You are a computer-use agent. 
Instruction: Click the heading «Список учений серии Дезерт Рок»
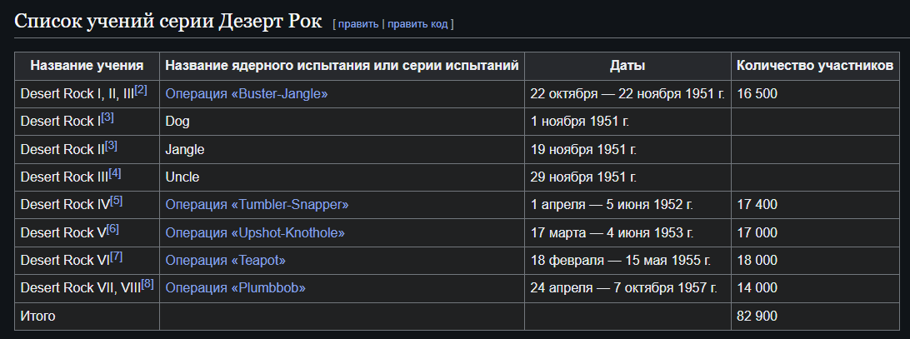coord(167,22)
